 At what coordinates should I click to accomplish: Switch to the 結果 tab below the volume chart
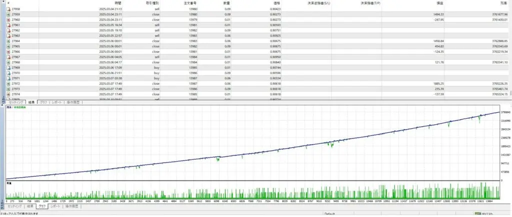(29, 207)
